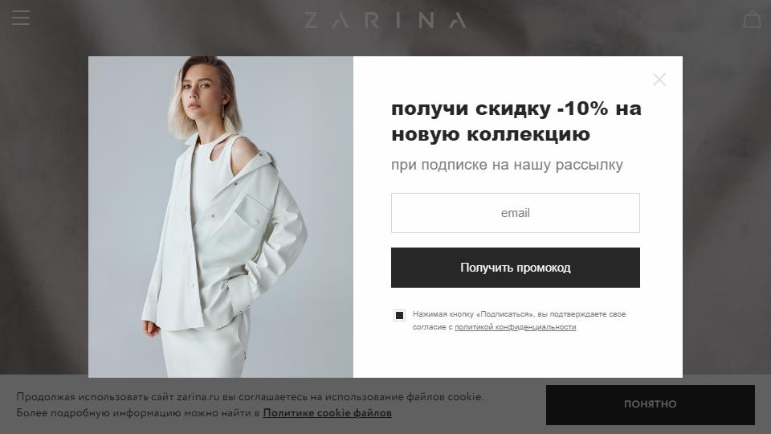Click the consent text "Нажимая кнопку «Подписаться»"
Image resolution: width=771 pixels, height=434 pixels.
click(473, 314)
